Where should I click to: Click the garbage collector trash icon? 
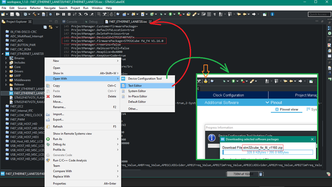click(x=261, y=174)
